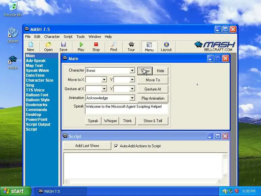Open the Find tool in toolbar
Image resolution: width=261 pixels, height=196 pixels.
click(114, 47)
